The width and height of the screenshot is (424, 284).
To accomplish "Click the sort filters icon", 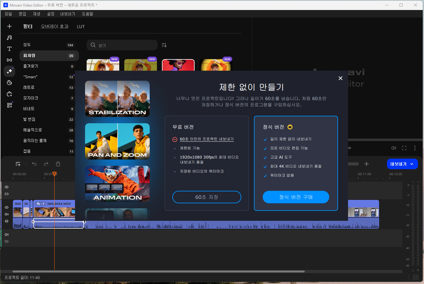I will pos(164,45).
